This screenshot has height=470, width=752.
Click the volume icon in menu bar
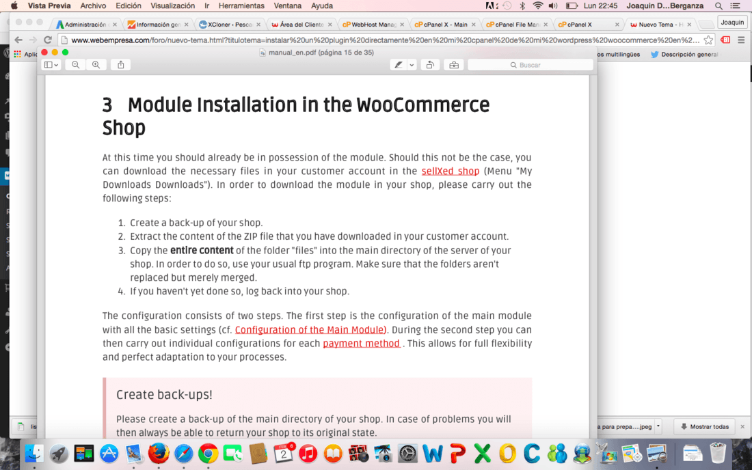tap(553, 5)
